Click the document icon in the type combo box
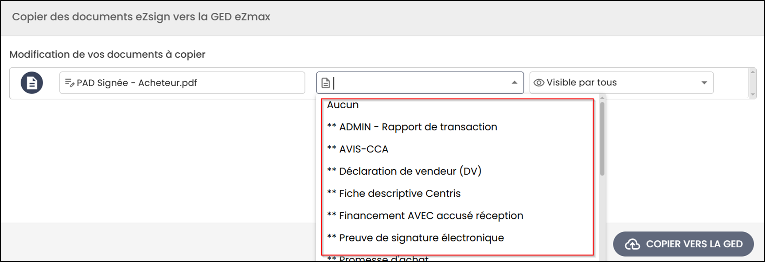Screen dimensions: 765x262 pyautogui.click(x=326, y=83)
